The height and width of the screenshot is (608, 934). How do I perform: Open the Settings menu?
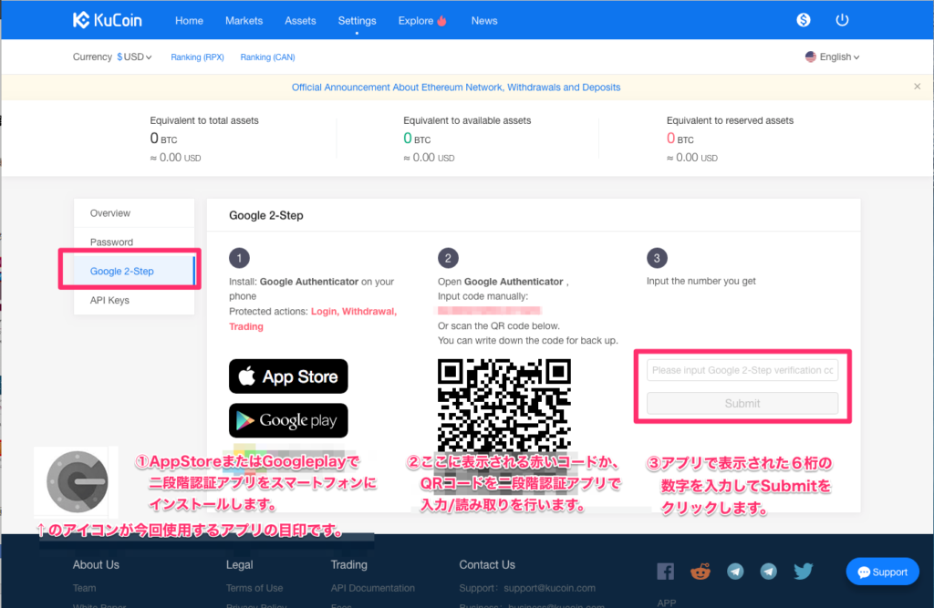coord(357,21)
